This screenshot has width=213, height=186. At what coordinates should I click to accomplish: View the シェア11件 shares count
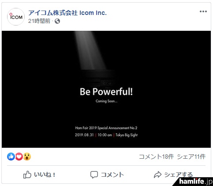click(x=191, y=157)
